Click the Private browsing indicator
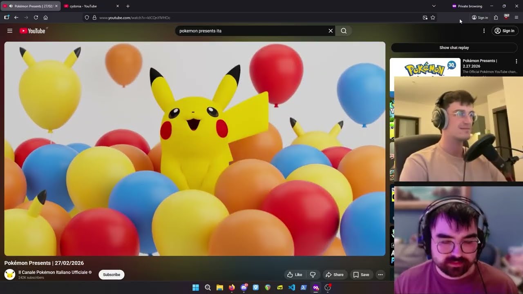 (x=467, y=6)
